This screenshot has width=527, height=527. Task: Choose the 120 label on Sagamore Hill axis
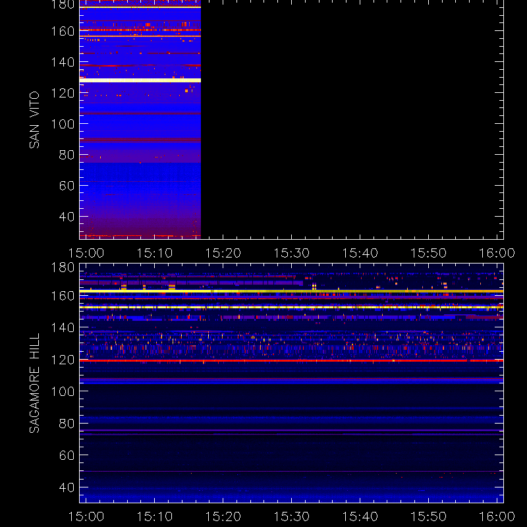(63, 360)
